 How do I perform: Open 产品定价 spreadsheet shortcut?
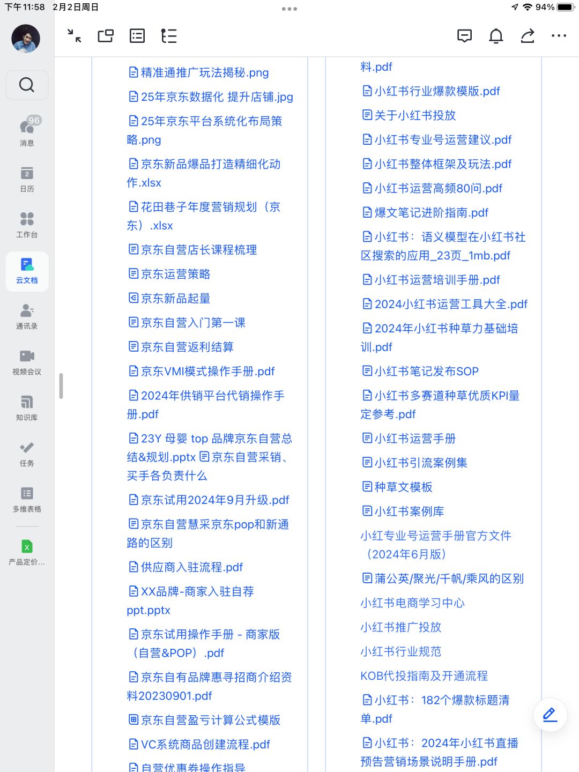coord(27,553)
